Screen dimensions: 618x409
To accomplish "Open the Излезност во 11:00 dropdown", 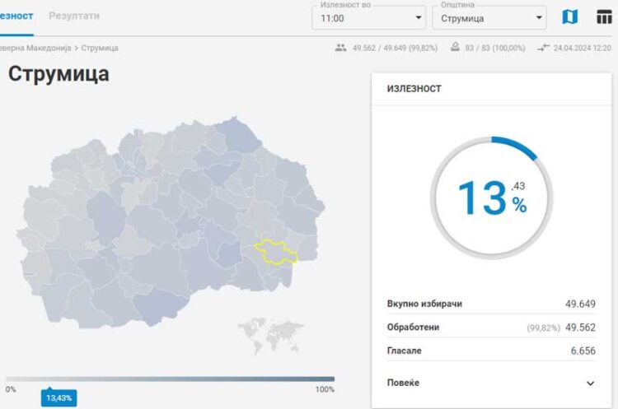I will [369, 18].
